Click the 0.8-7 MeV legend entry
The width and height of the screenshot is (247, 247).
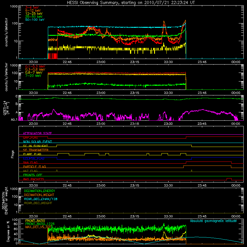[x=34, y=73]
